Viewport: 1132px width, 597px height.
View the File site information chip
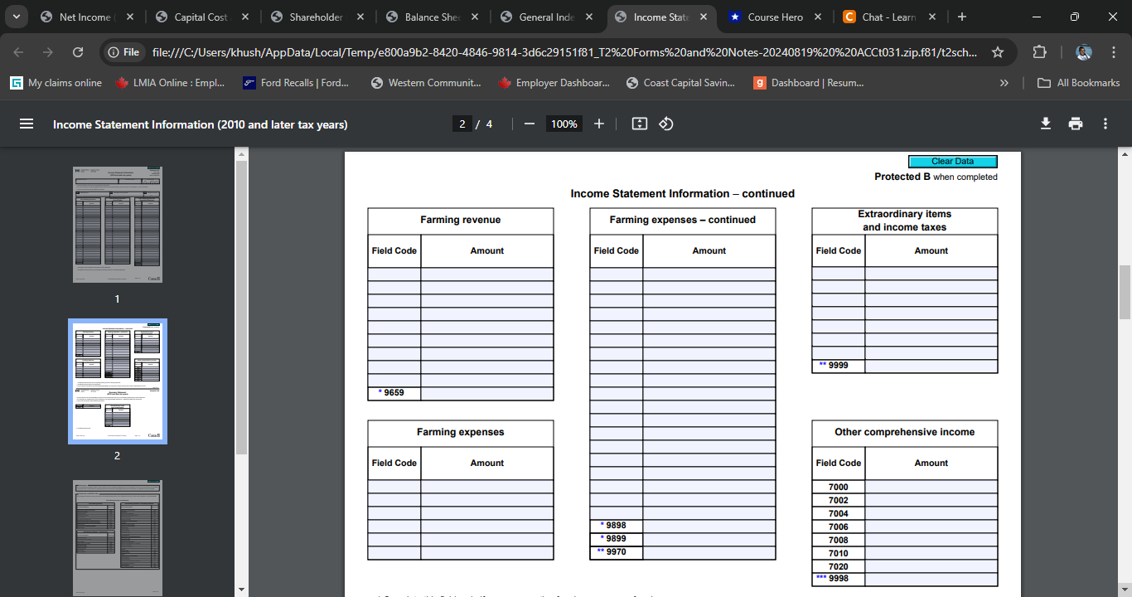pyautogui.click(x=123, y=52)
